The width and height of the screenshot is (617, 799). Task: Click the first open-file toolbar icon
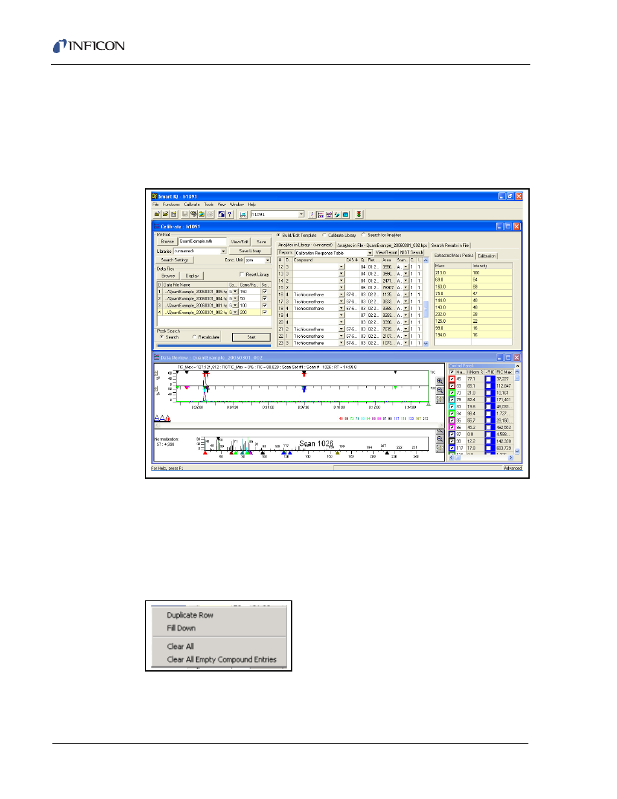(x=157, y=214)
